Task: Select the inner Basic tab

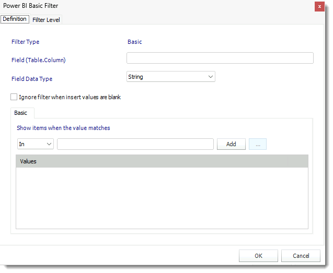Action: [x=22, y=113]
